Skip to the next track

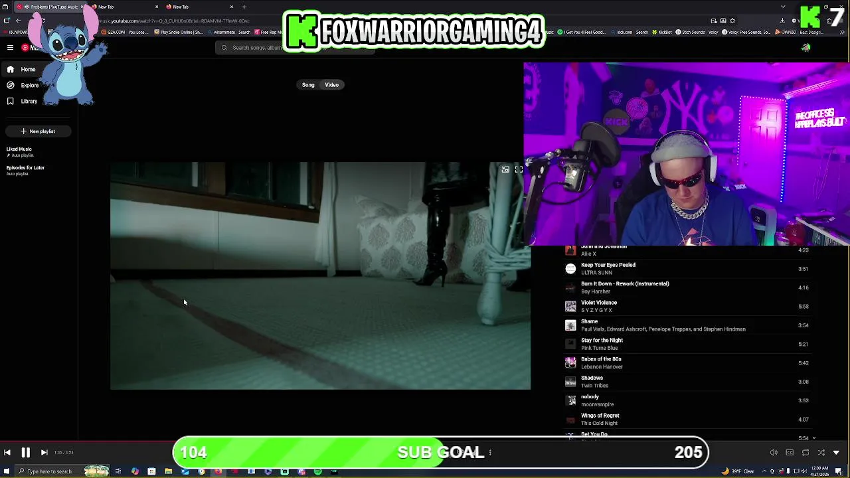(x=44, y=452)
